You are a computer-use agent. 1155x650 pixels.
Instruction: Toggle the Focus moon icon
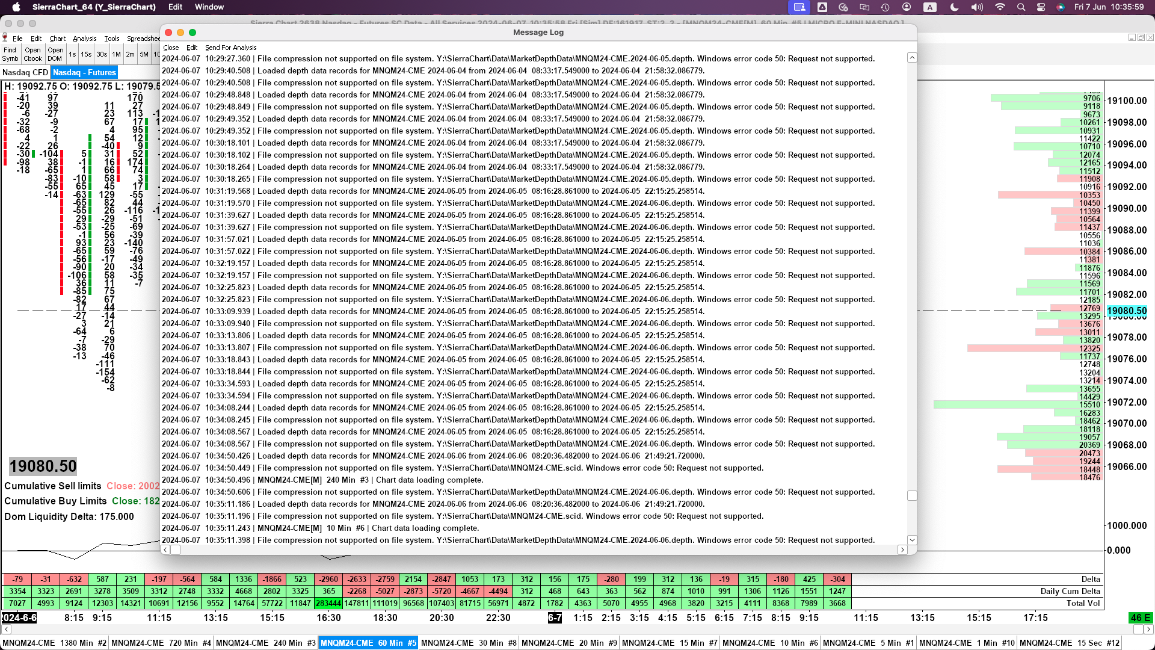(954, 7)
